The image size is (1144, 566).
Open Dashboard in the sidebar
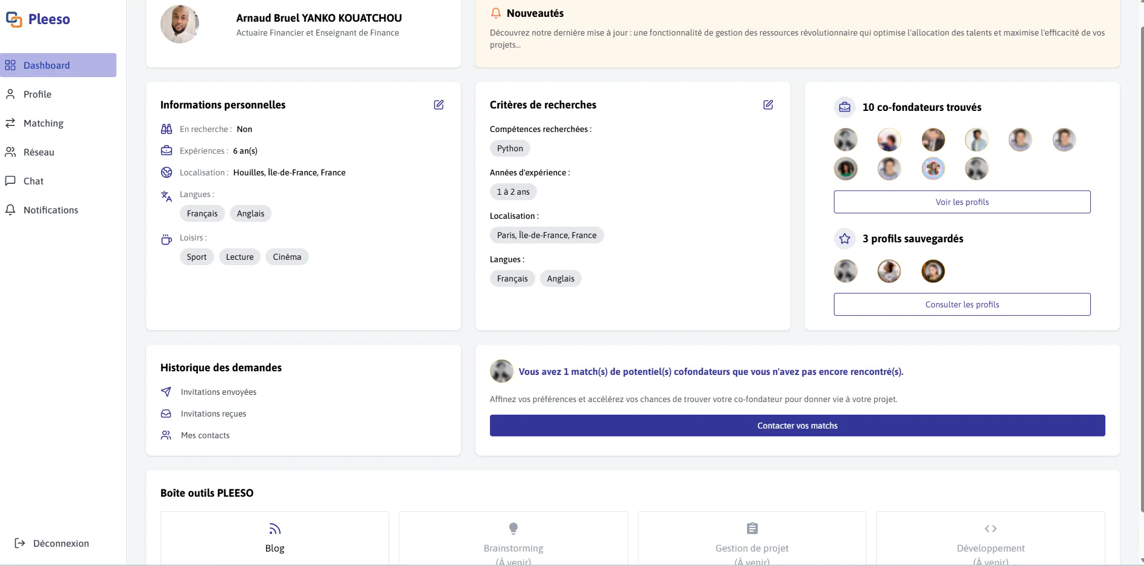[x=58, y=65]
